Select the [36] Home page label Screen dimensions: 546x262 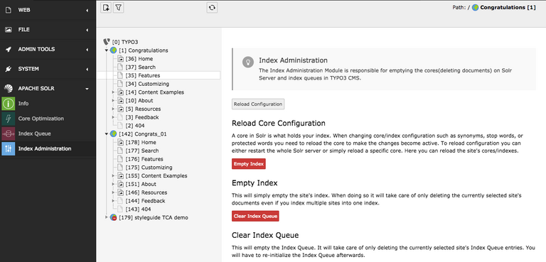tap(139, 59)
